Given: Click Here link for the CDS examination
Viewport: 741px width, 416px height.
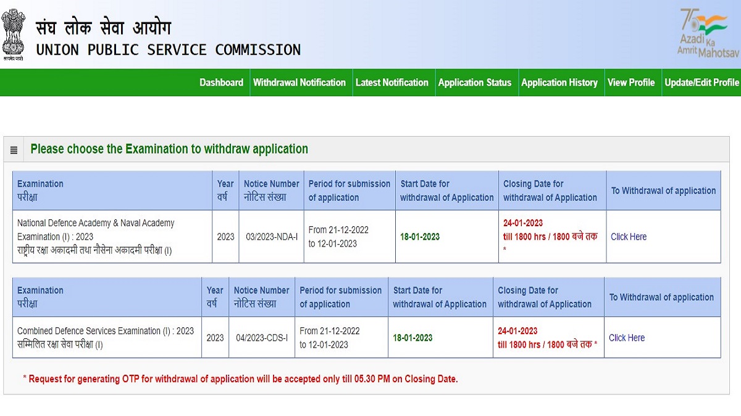Looking at the screenshot, I should [x=627, y=338].
